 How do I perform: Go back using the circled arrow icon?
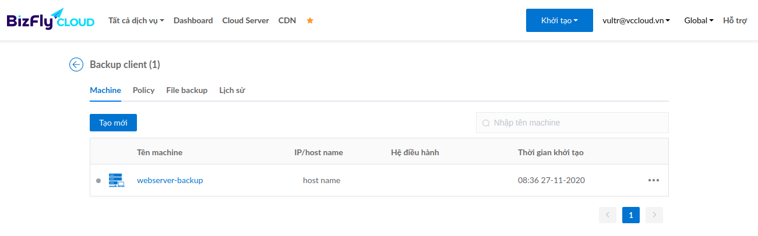76,65
